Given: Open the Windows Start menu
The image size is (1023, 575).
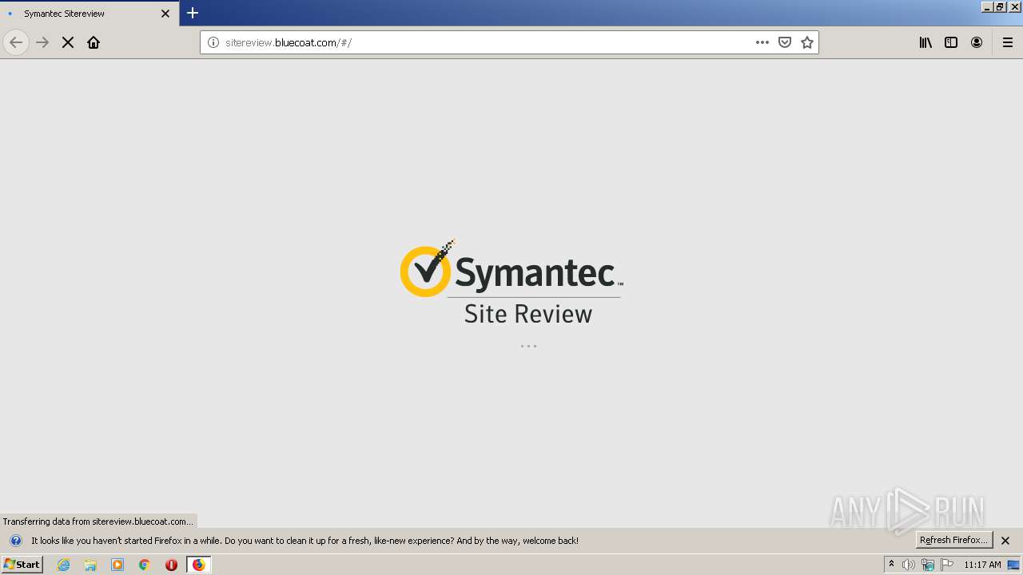Looking at the screenshot, I should click(x=22, y=564).
